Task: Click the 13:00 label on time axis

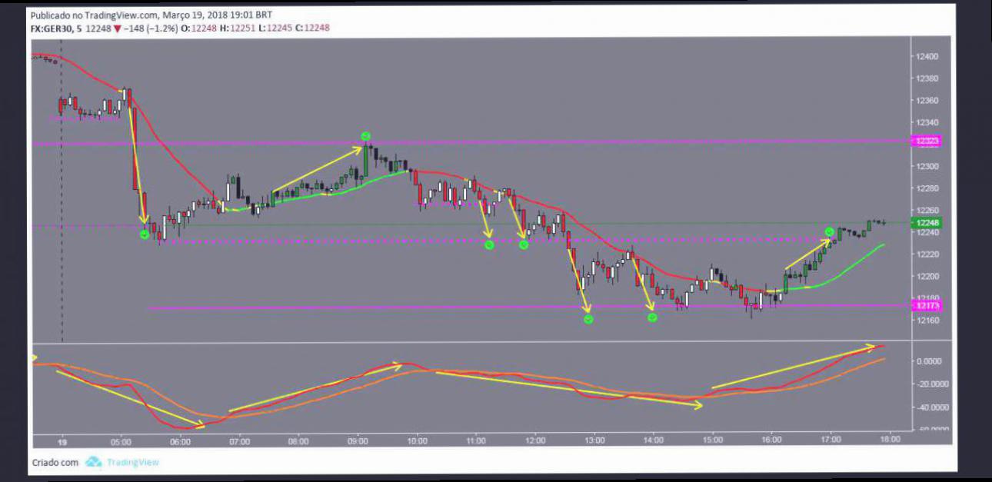Action: (x=594, y=442)
